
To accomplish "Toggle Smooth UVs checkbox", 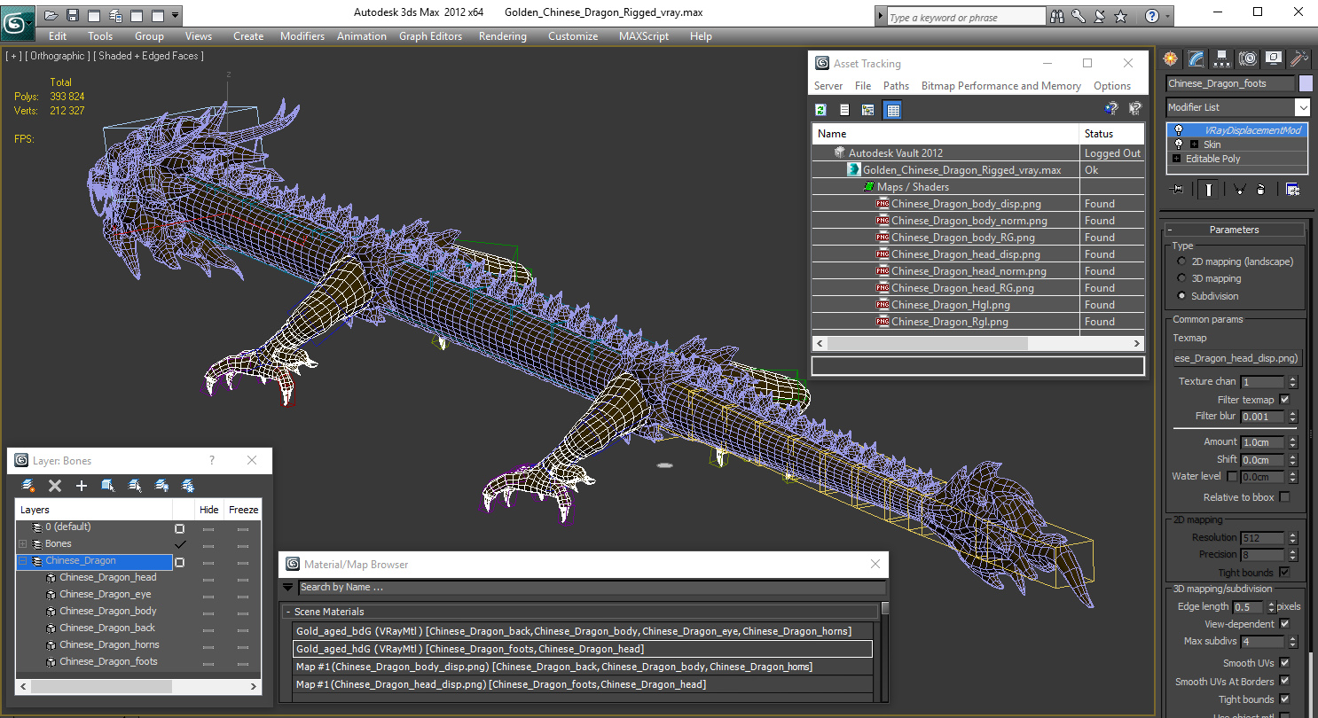I will click(x=1284, y=662).
